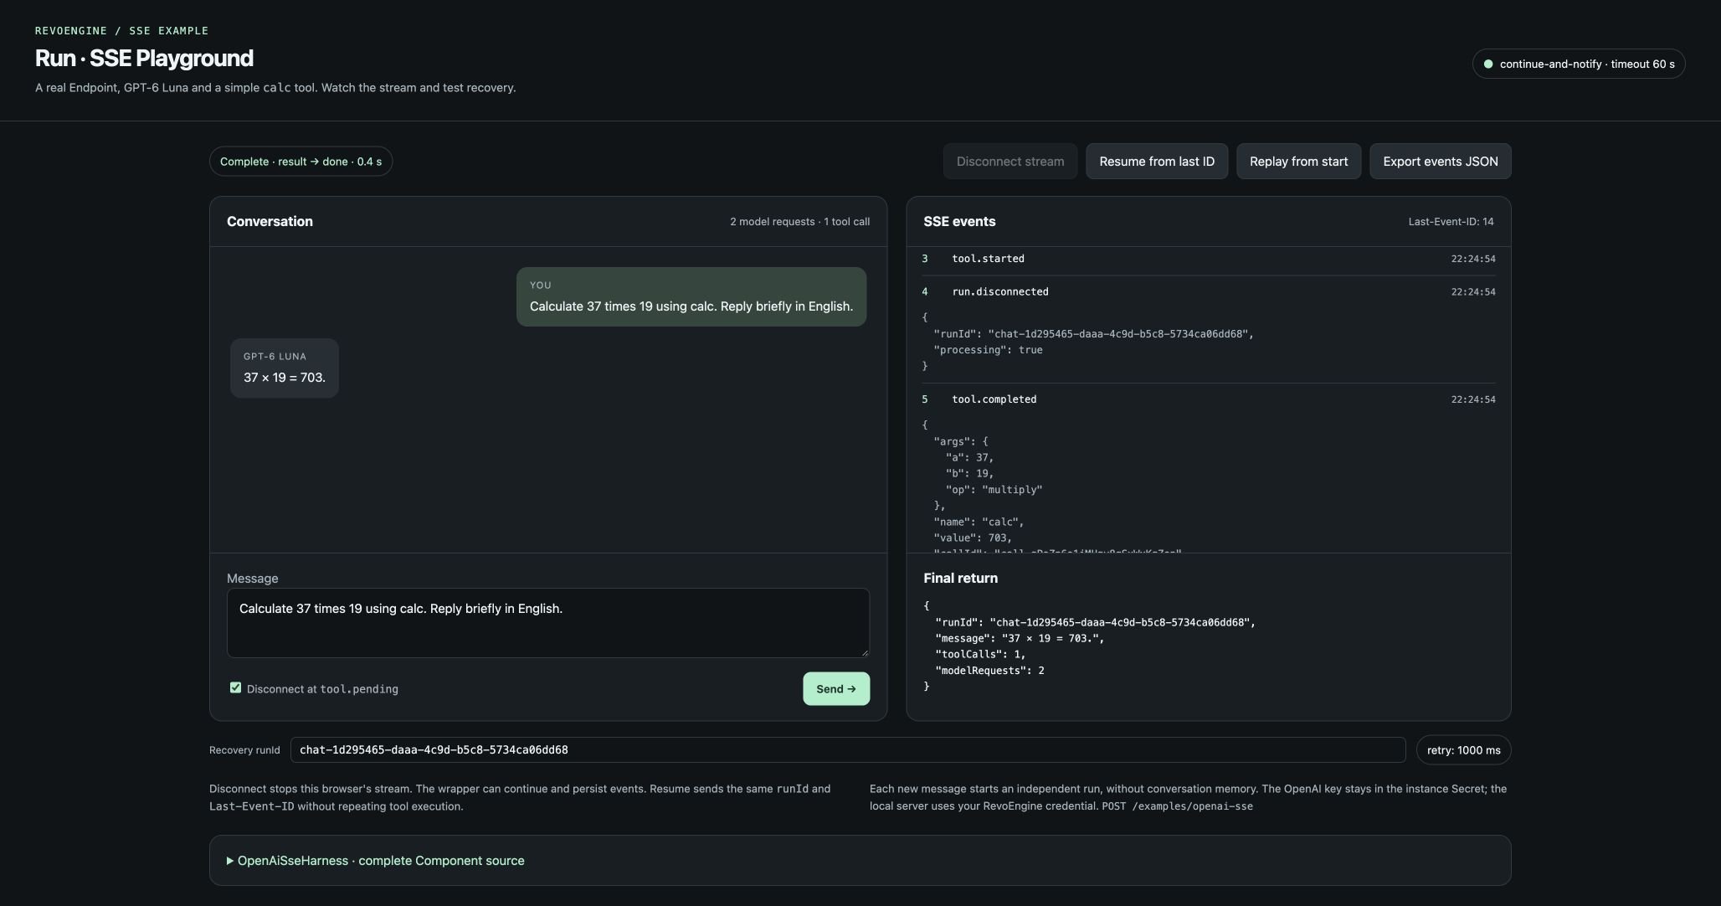
Task: Click the Run · SSE Playground title
Action: 144,58
